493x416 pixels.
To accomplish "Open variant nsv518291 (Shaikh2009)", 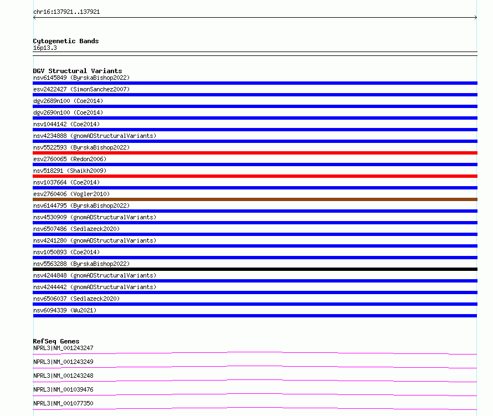I will click(70, 171).
